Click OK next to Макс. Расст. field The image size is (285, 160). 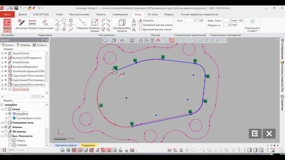click(x=240, y=20)
